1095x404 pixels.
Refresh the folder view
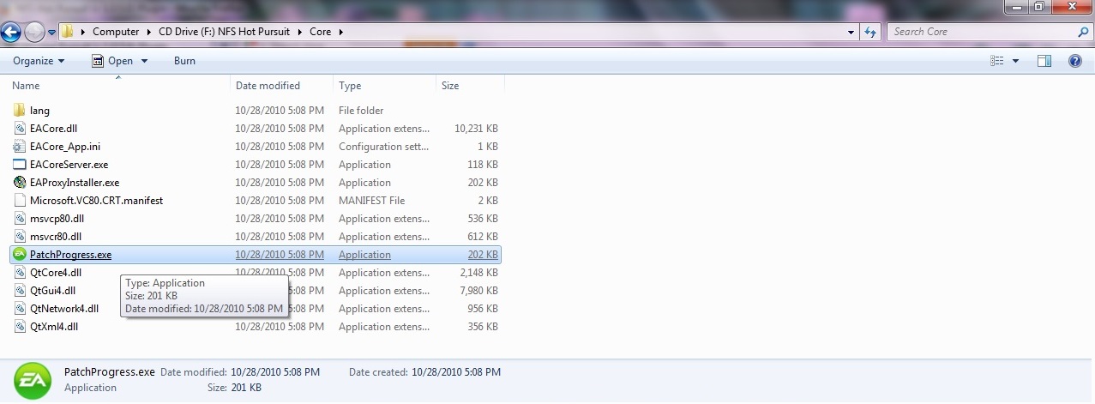point(870,32)
